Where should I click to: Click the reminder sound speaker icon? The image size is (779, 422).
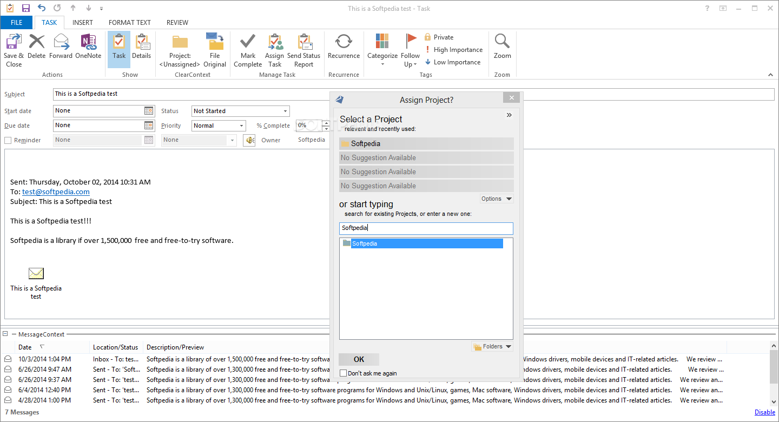(249, 140)
